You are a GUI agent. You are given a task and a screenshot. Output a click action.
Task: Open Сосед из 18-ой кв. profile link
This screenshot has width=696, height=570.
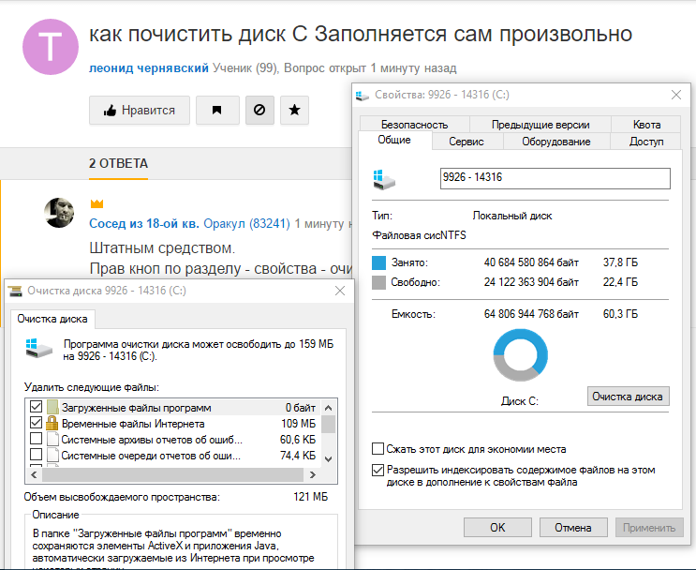[x=144, y=223]
